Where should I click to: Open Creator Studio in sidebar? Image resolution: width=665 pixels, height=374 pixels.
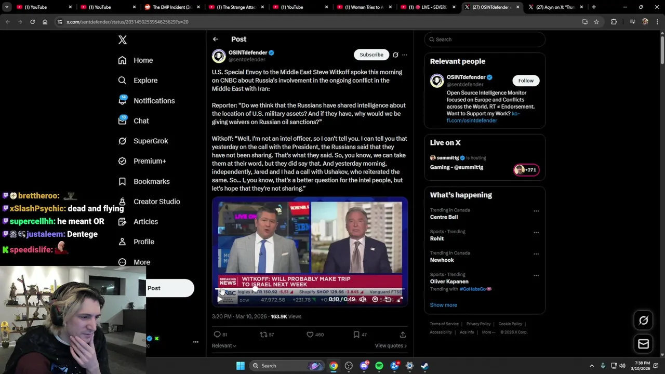[x=149, y=202]
